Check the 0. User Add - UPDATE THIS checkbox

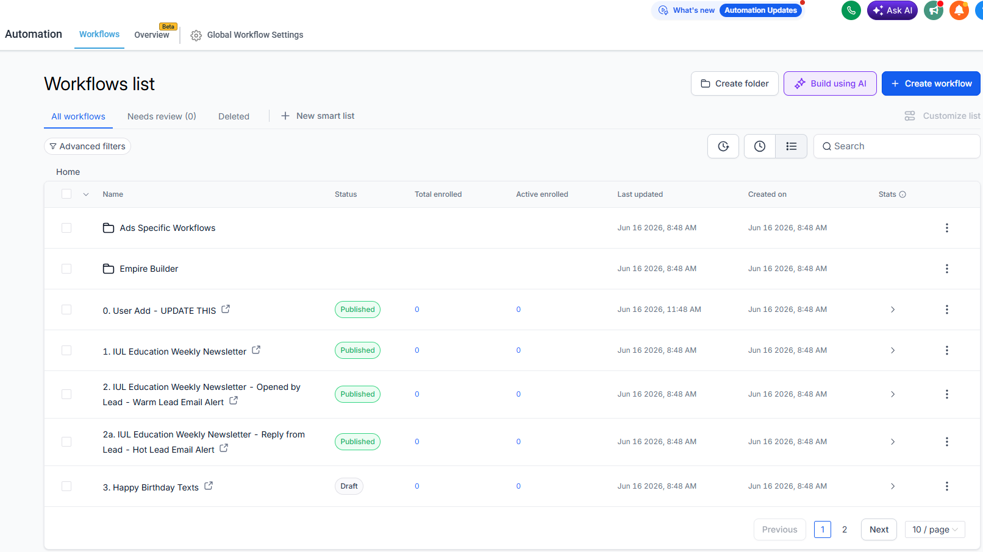[x=66, y=310]
